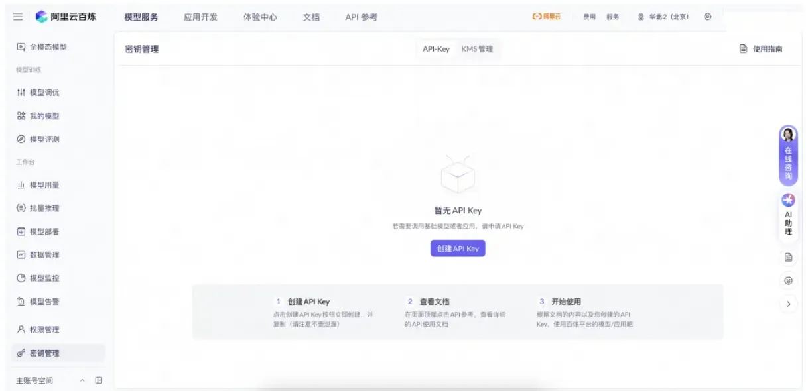Click the settings gear icon in header
Viewport: 806px width, 391px height.
tap(708, 17)
